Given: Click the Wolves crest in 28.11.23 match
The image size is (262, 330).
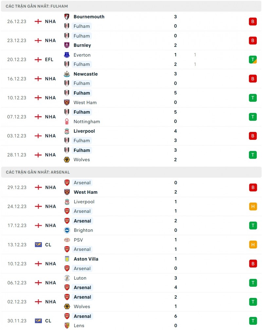Looking at the screenshot, I should (x=67, y=159).
